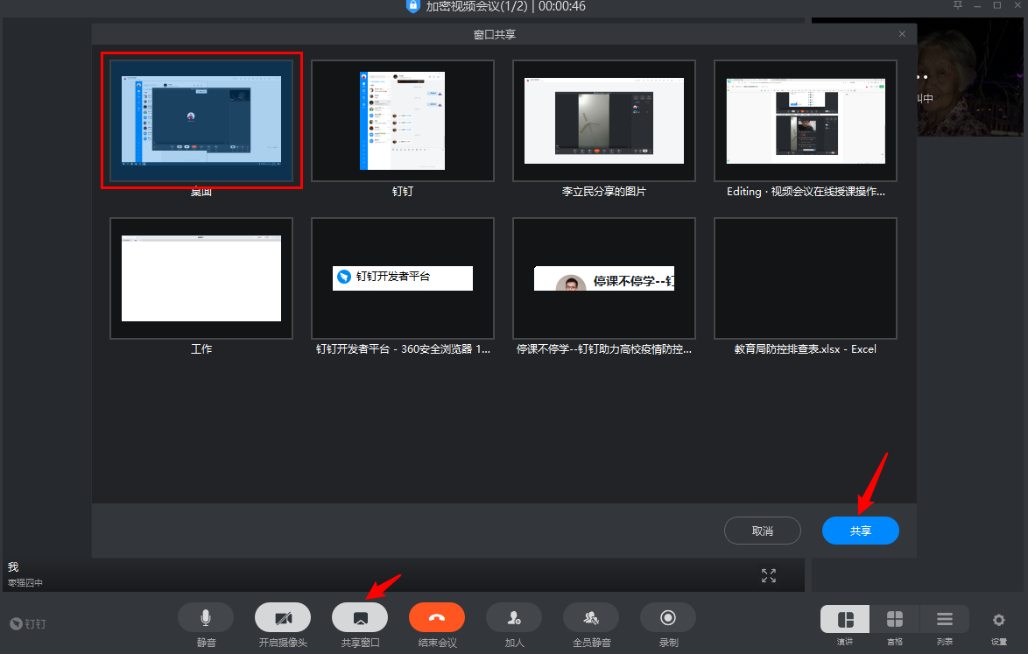1028x654 pixels.
Task: Pin the meeting window with pin icon
Action: pyautogui.click(x=958, y=5)
